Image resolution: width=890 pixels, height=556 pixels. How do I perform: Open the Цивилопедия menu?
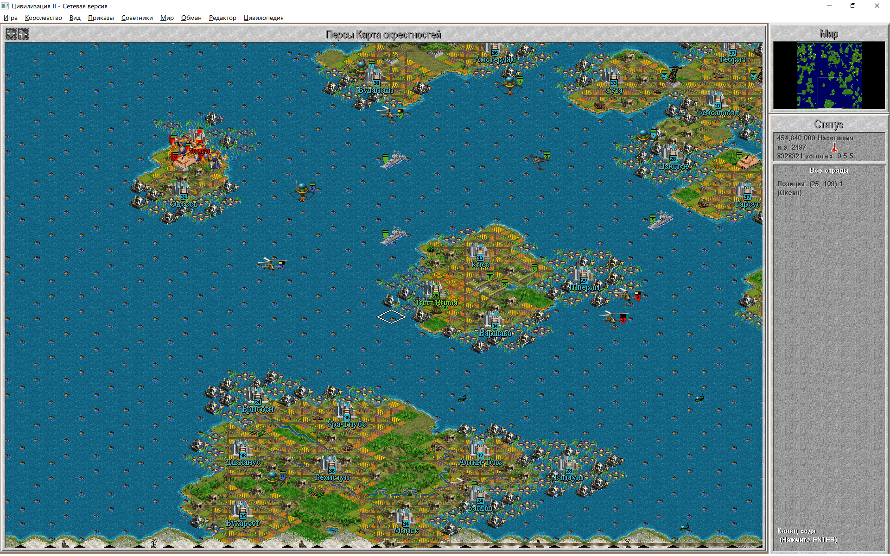[264, 18]
